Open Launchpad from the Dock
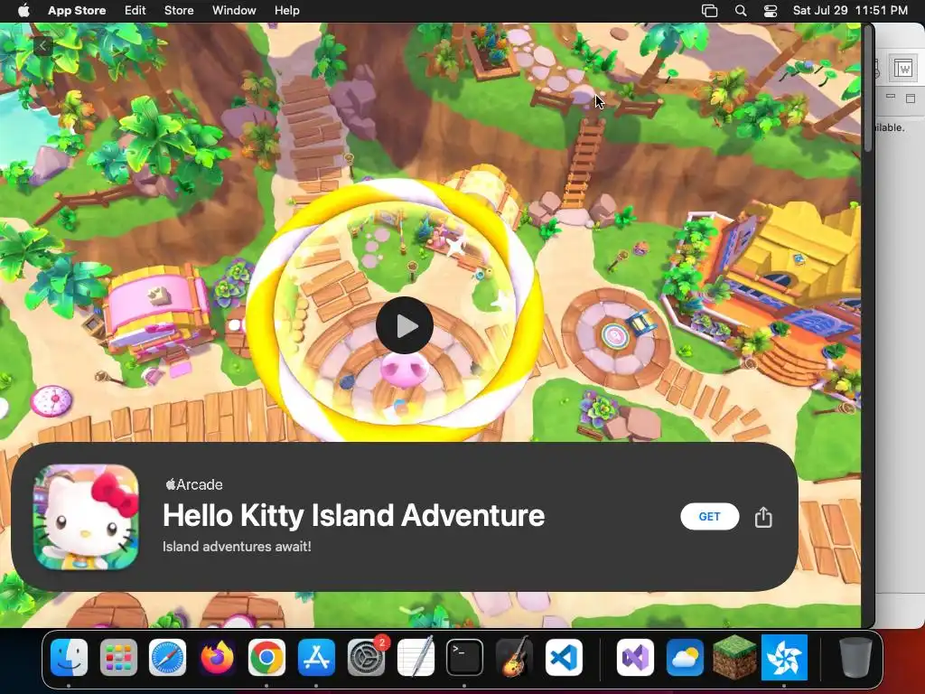 click(x=118, y=658)
